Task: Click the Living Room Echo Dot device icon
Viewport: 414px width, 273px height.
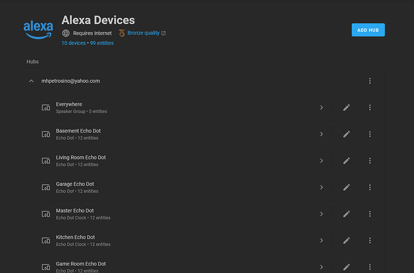Action: (46, 161)
